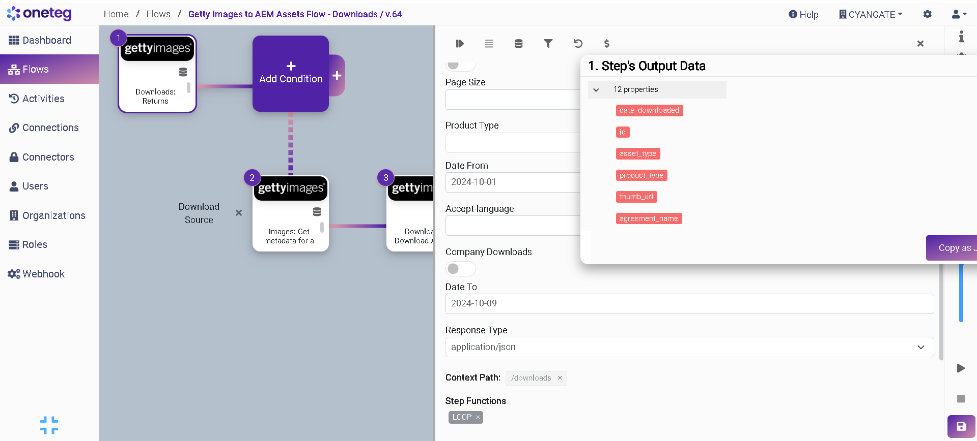Click the exit fullscreen icon bottom left
This screenshot has height=441, width=977.
(49, 425)
